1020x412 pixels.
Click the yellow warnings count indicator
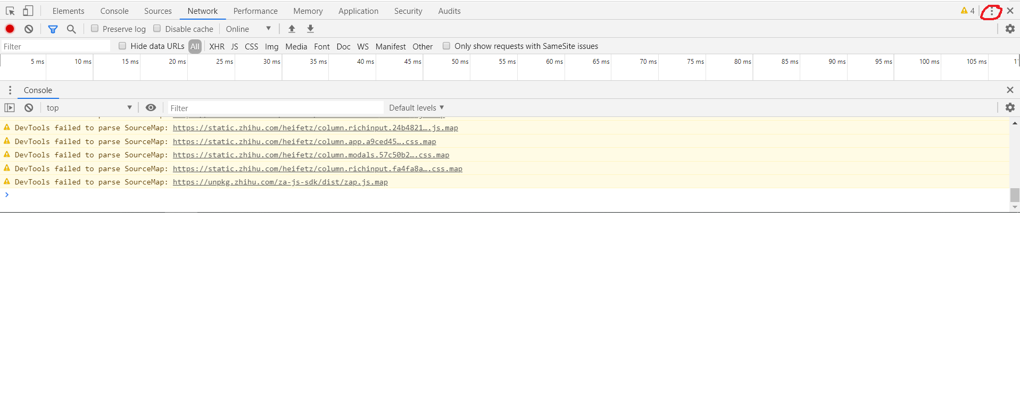pyautogui.click(x=968, y=11)
